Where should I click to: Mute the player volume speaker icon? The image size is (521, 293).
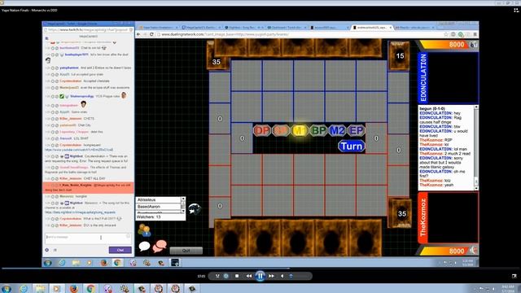tap(282, 276)
